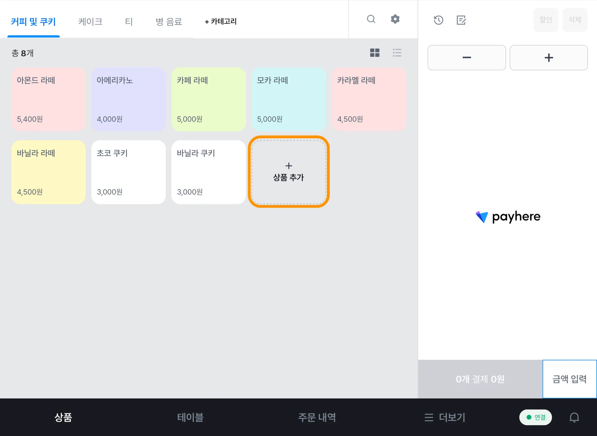Open 주문 내역 in bottom navigation

point(317,417)
